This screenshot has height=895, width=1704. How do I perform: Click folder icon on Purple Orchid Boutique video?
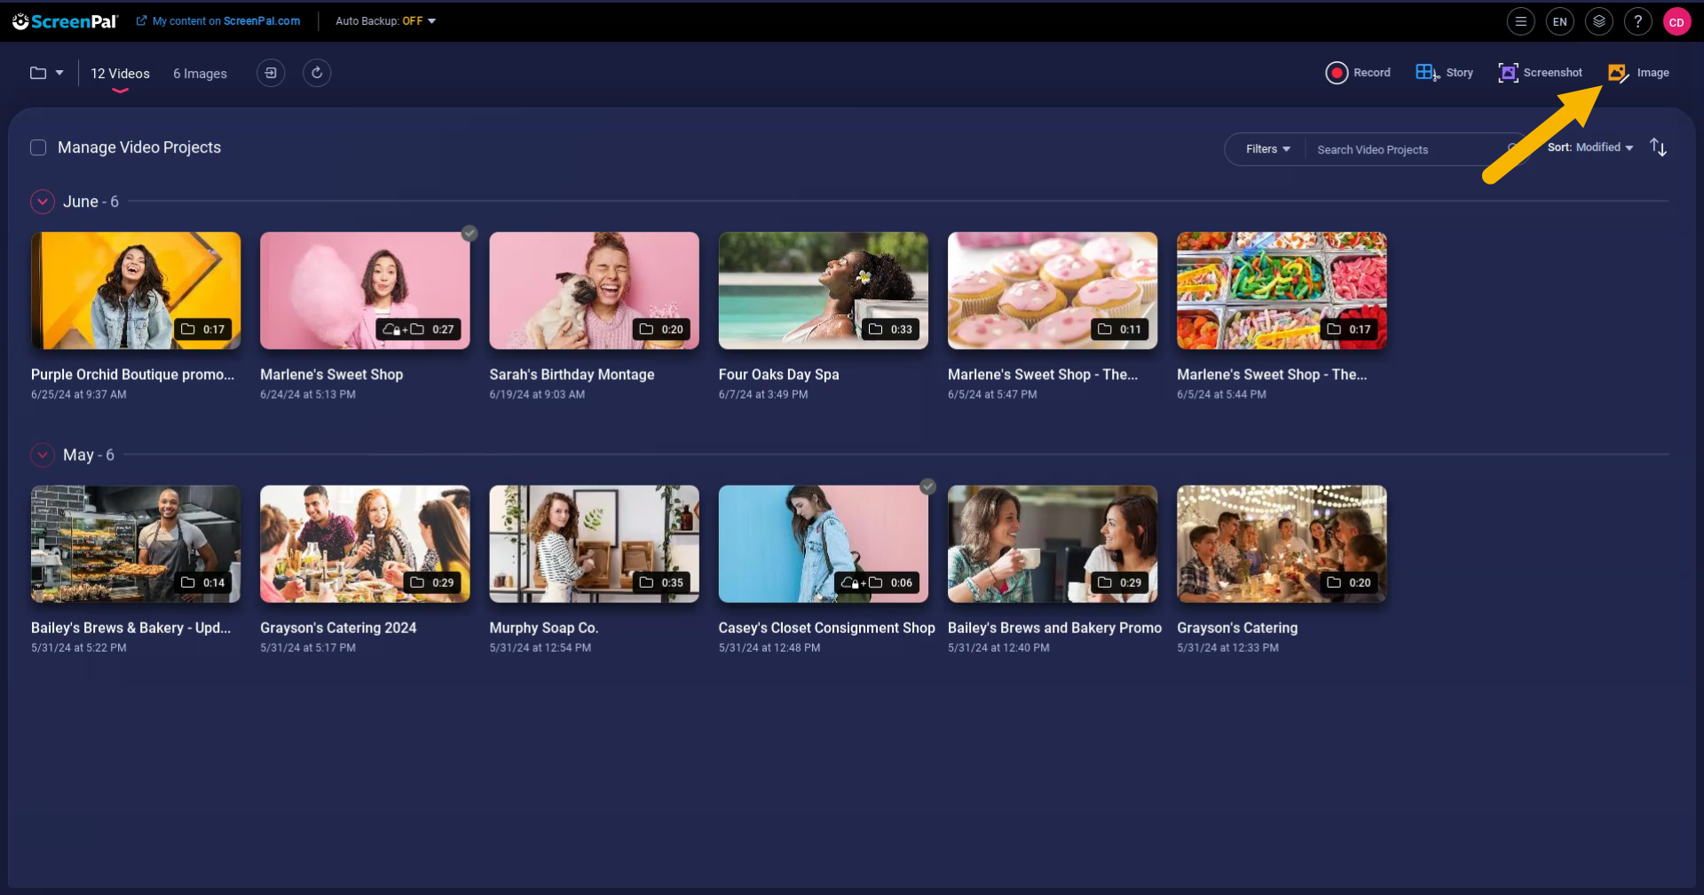[x=188, y=329]
